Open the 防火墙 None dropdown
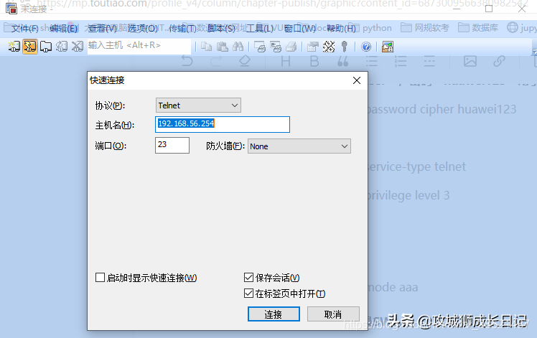The image size is (537, 338). (x=299, y=146)
